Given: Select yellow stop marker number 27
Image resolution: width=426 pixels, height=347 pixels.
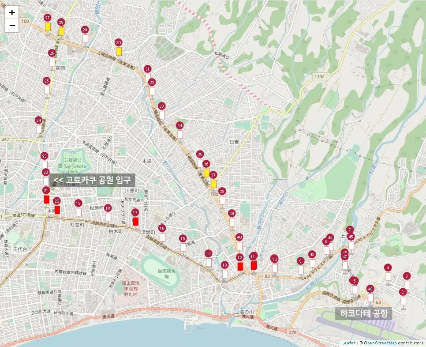Looking at the screenshot, I should [x=48, y=26].
